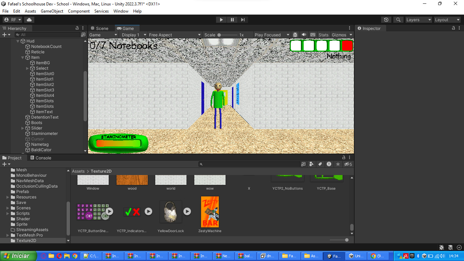Open Unity Cloud services icon
This screenshot has width=464, height=261.
[x=29, y=20]
